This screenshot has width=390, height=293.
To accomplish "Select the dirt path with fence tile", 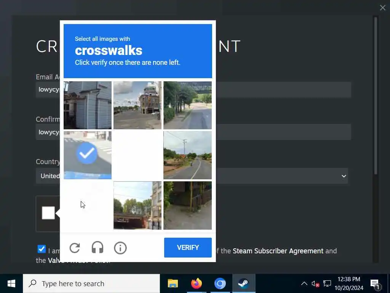I will point(187,205).
